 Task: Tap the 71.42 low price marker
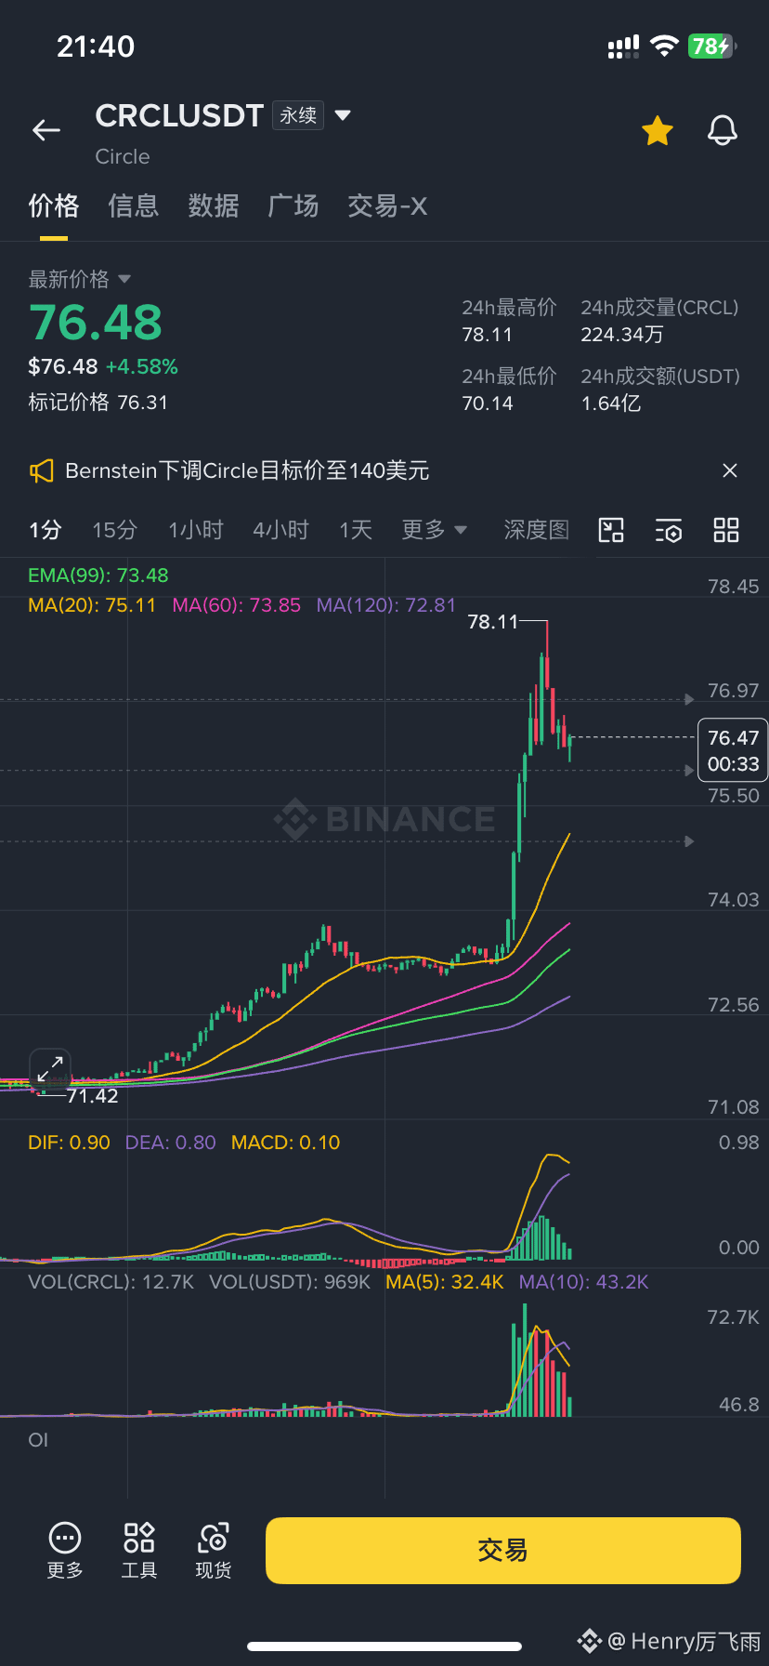click(93, 1096)
